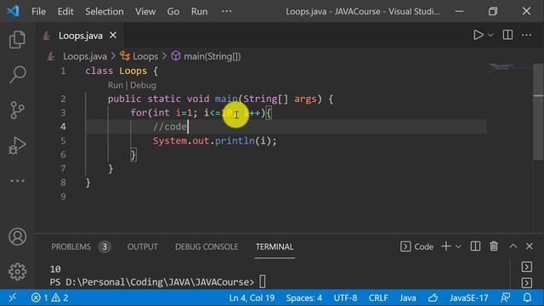Click the JavaSE-17 runtime status item

[x=468, y=297]
